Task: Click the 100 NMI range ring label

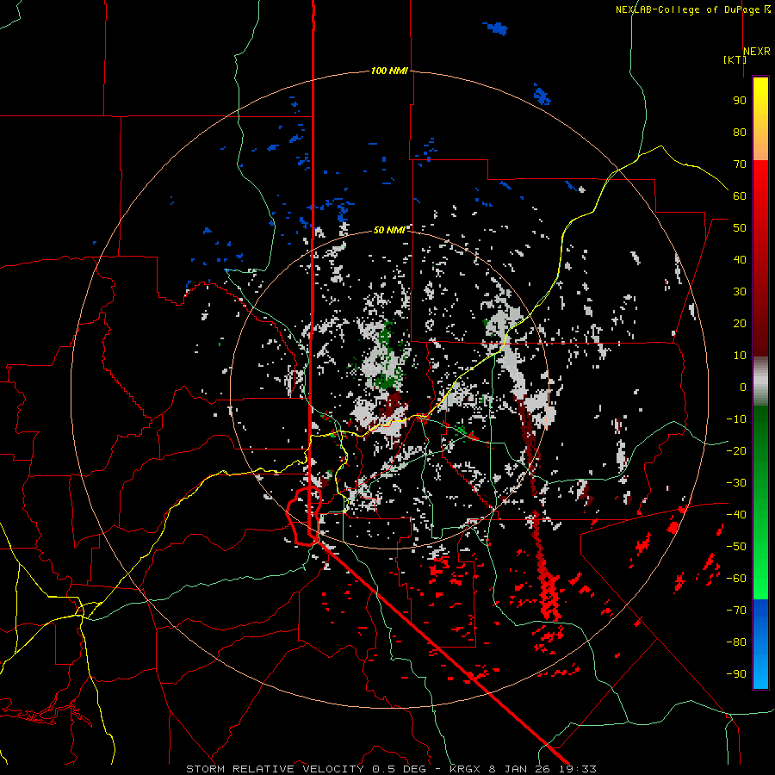Action: 389,71
